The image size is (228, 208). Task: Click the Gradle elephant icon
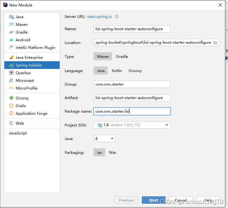pos(11,32)
